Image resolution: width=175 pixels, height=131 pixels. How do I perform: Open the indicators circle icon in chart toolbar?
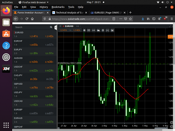[x=103, y=30]
